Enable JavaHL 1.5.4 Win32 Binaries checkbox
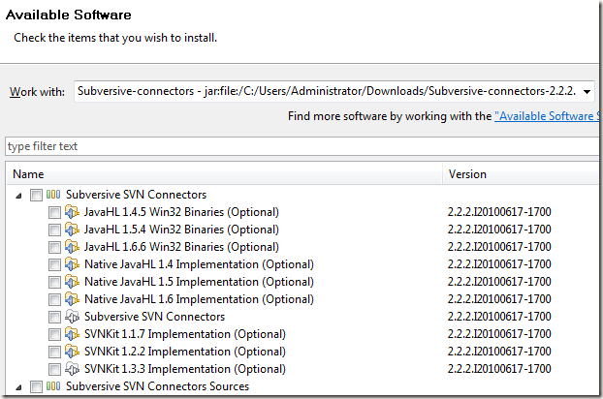The height and width of the screenshot is (399, 603). point(54,230)
